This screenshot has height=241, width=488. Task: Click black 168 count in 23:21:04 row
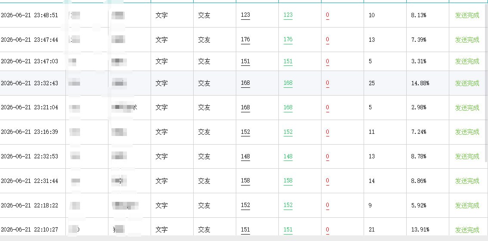coord(245,108)
